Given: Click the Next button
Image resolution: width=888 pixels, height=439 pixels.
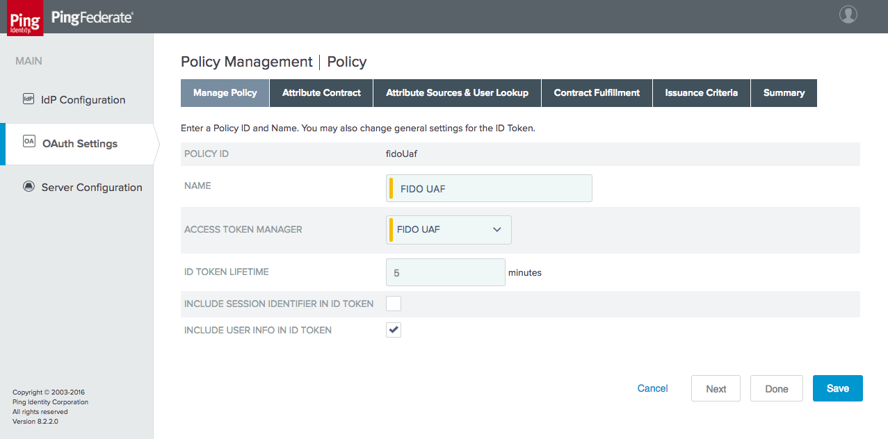Looking at the screenshot, I should click(716, 388).
